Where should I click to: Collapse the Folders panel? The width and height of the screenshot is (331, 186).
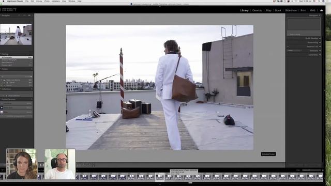pos(5,69)
